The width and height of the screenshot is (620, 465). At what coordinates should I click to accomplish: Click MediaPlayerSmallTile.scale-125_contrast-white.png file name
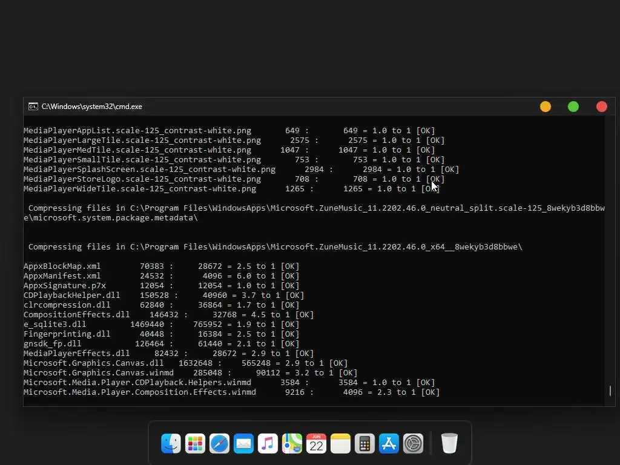(x=142, y=160)
